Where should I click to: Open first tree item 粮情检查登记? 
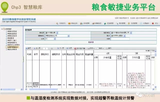(11, 31)
